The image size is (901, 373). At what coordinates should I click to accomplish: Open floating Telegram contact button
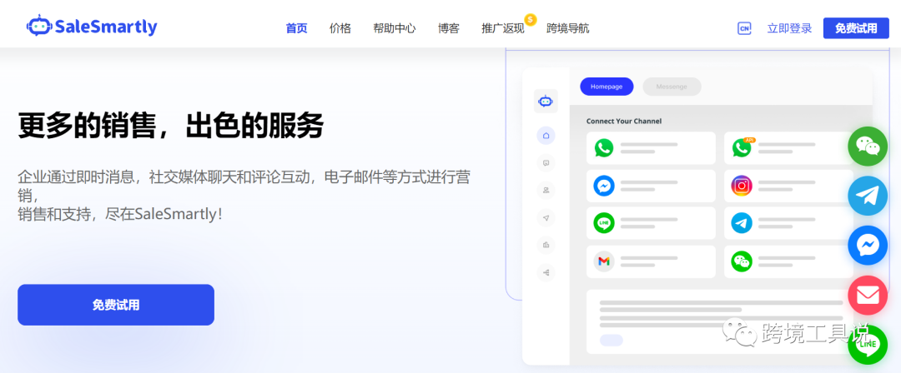[x=868, y=196]
